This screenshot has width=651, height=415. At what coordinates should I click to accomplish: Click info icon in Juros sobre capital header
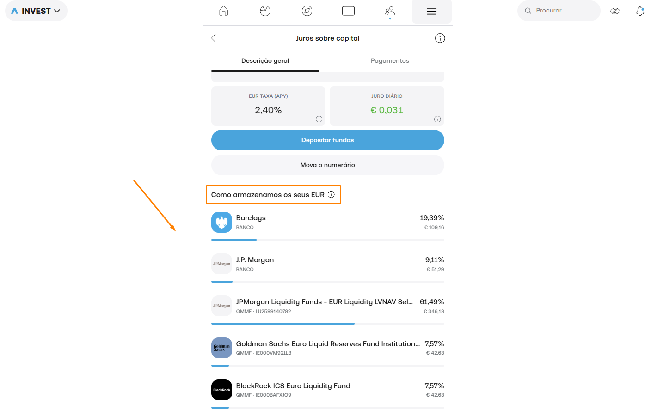(x=440, y=38)
